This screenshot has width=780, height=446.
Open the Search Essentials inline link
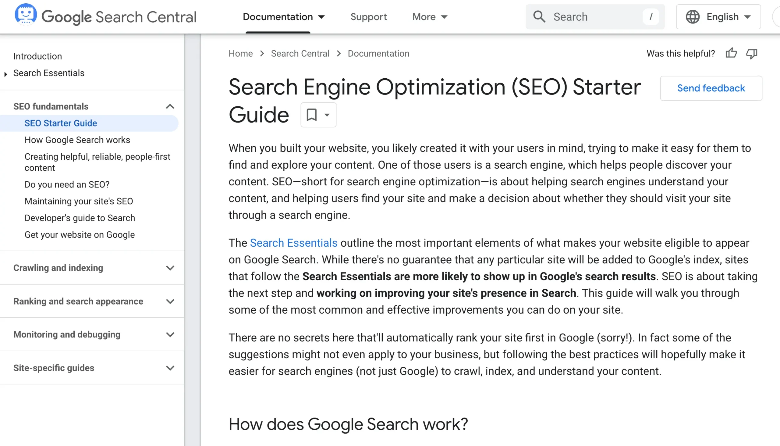tap(294, 243)
